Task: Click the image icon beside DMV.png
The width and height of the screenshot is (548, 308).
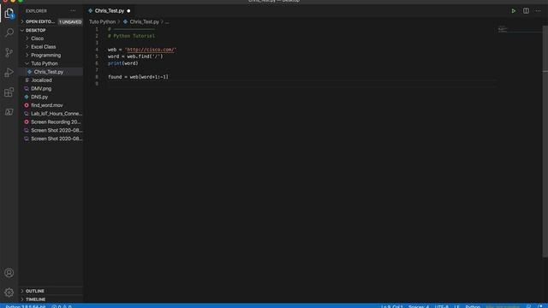Action: (27, 88)
